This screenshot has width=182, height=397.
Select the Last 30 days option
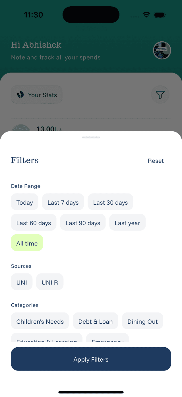(110, 202)
